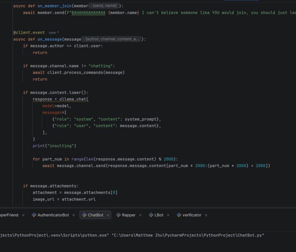Click the underlined BAHAHAHAHAHAHA string text
Screen dimensions: 296x252
coord(89,13)
